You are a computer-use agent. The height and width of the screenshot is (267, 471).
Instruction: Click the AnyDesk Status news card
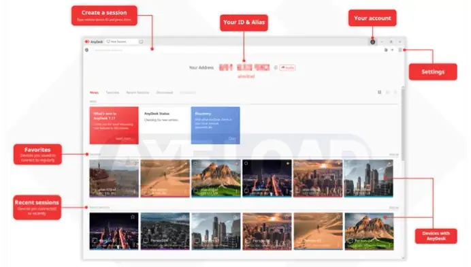(x=165, y=125)
